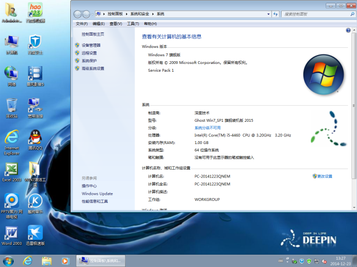The width and height of the screenshot is (357, 267).
Task: Click the scrollbar down arrow in System window
Action: click(354, 207)
